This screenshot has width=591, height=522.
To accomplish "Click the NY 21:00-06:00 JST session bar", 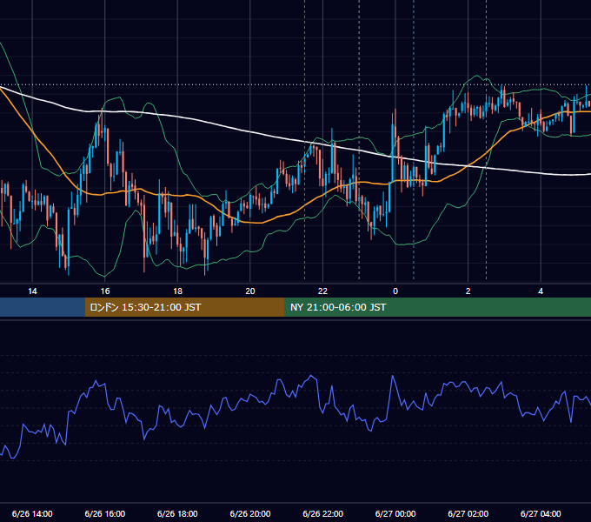I will 437,307.
